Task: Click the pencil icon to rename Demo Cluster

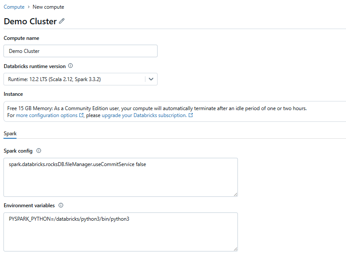Action: point(62,21)
